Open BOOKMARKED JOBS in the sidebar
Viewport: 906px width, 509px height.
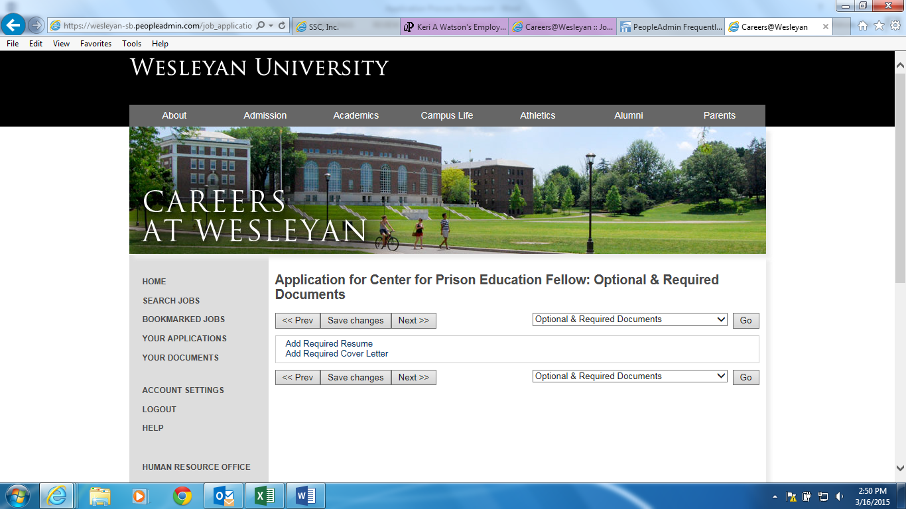click(184, 319)
